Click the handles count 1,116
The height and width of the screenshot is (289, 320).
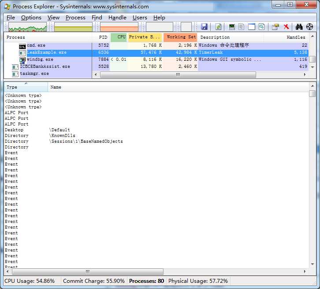(x=301, y=59)
